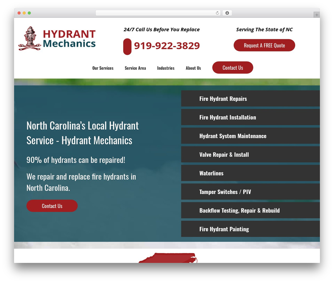Open Fire Hydrant Painting service

click(x=250, y=229)
